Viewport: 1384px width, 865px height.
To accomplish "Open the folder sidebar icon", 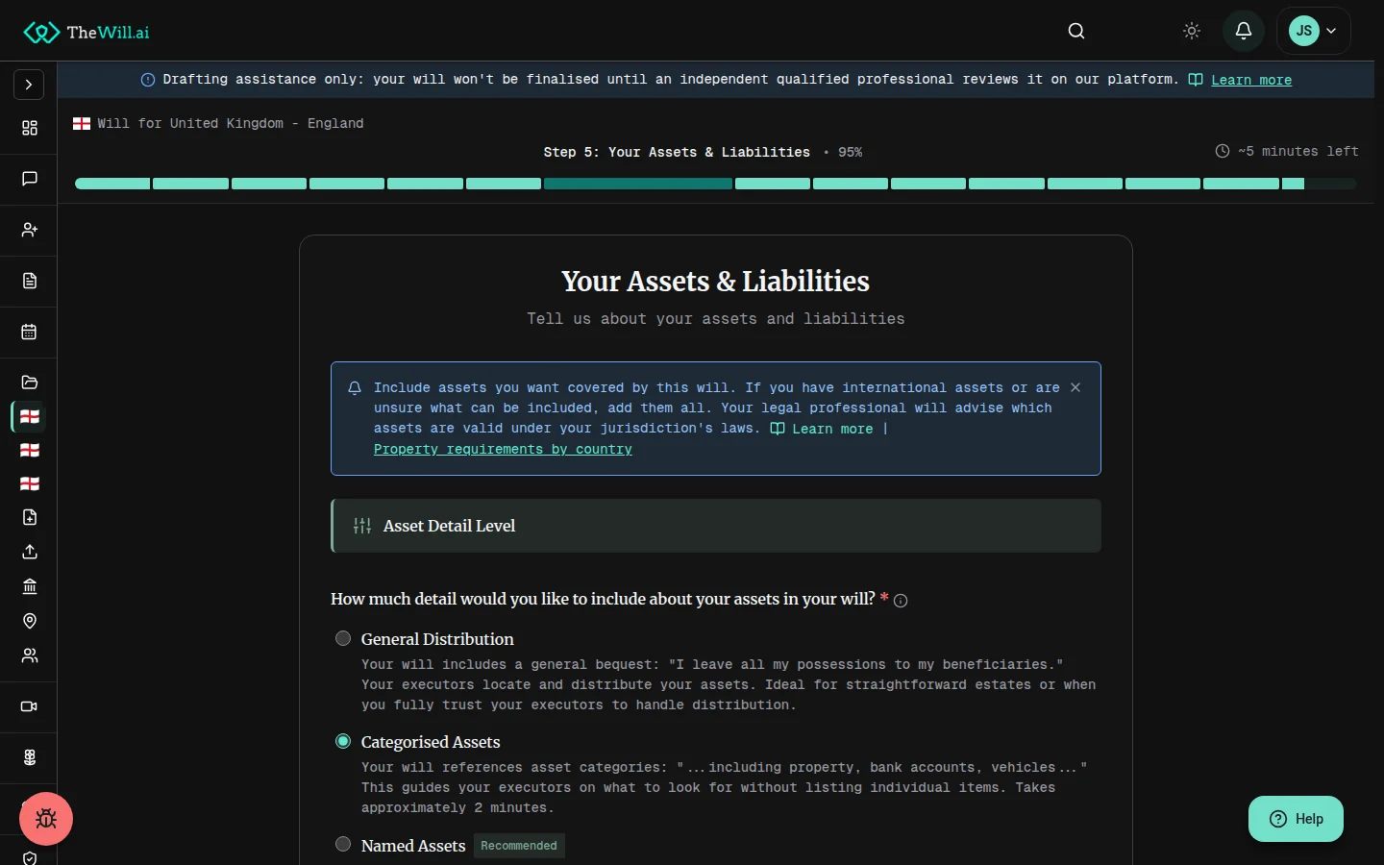I will pos(29,383).
